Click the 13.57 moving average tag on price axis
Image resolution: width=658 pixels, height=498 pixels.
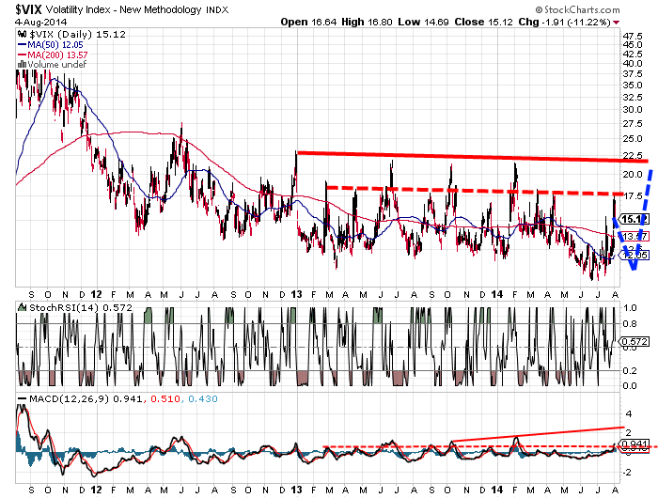(634, 236)
